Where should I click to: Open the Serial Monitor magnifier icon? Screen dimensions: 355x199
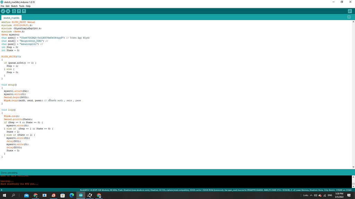[350, 11]
